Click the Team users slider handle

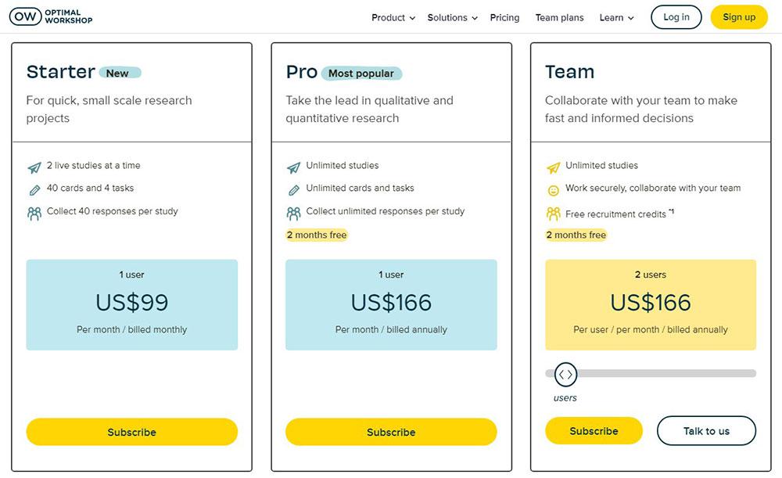click(565, 375)
